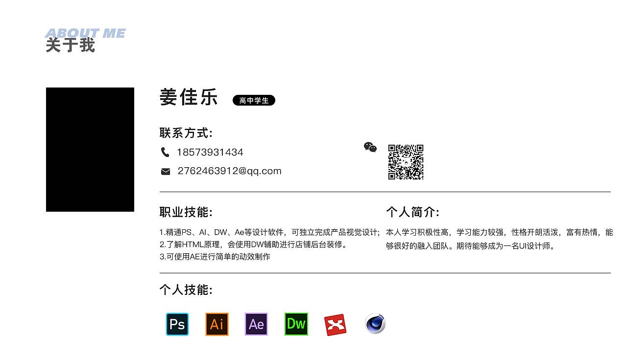The height and width of the screenshot is (352, 627).
Task: Click the Dreamweaver Dw icon
Action: point(296,324)
